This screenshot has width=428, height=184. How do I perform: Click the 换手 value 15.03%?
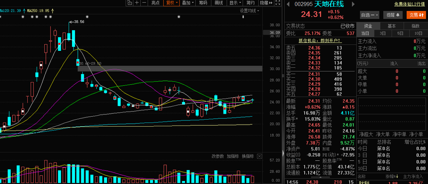point(312,119)
